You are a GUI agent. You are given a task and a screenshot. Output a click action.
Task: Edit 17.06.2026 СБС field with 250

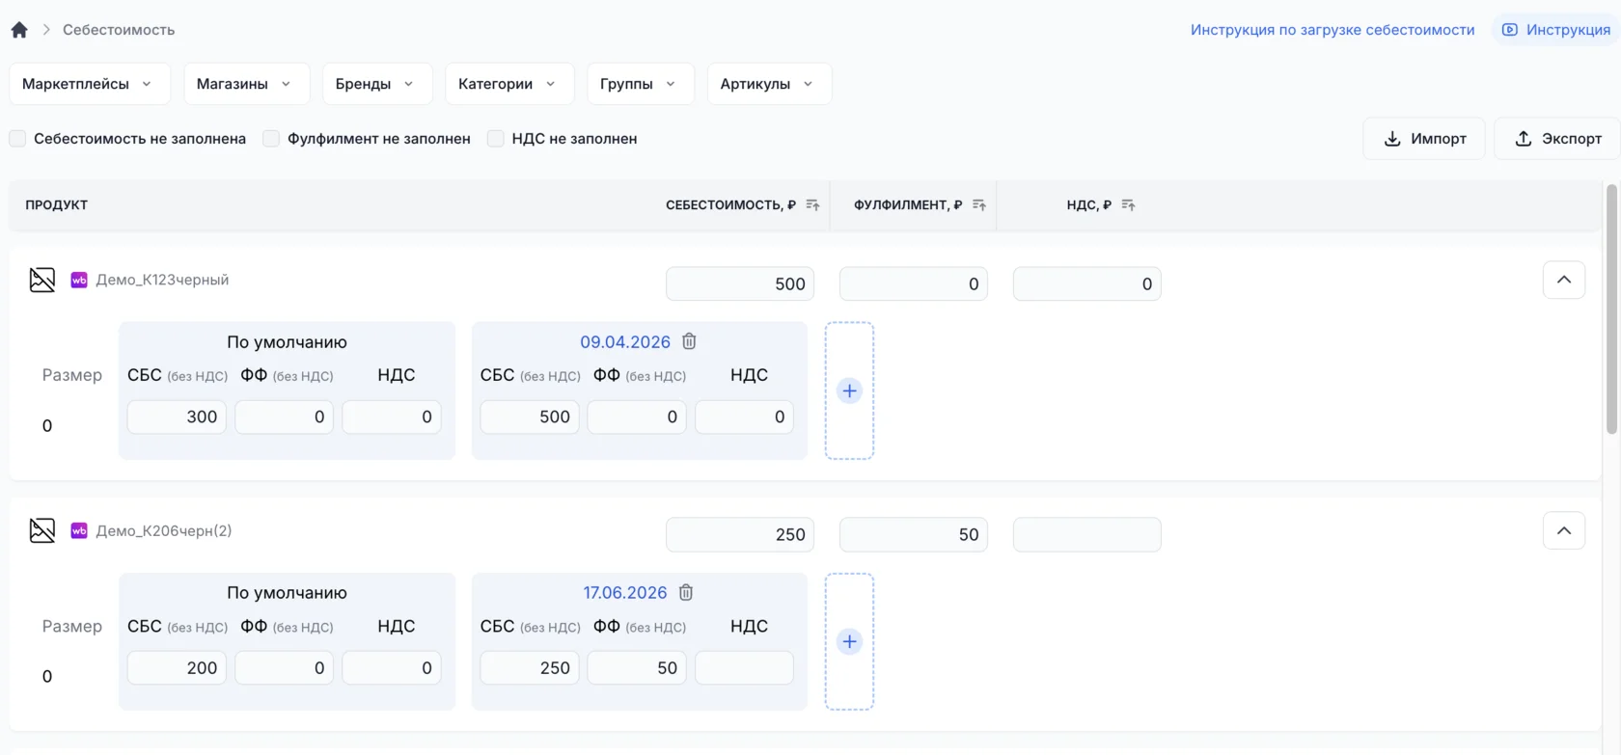(530, 667)
